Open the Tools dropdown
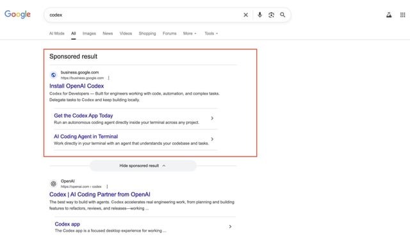Image resolution: width=410 pixels, height=237 pixels. 211,33
